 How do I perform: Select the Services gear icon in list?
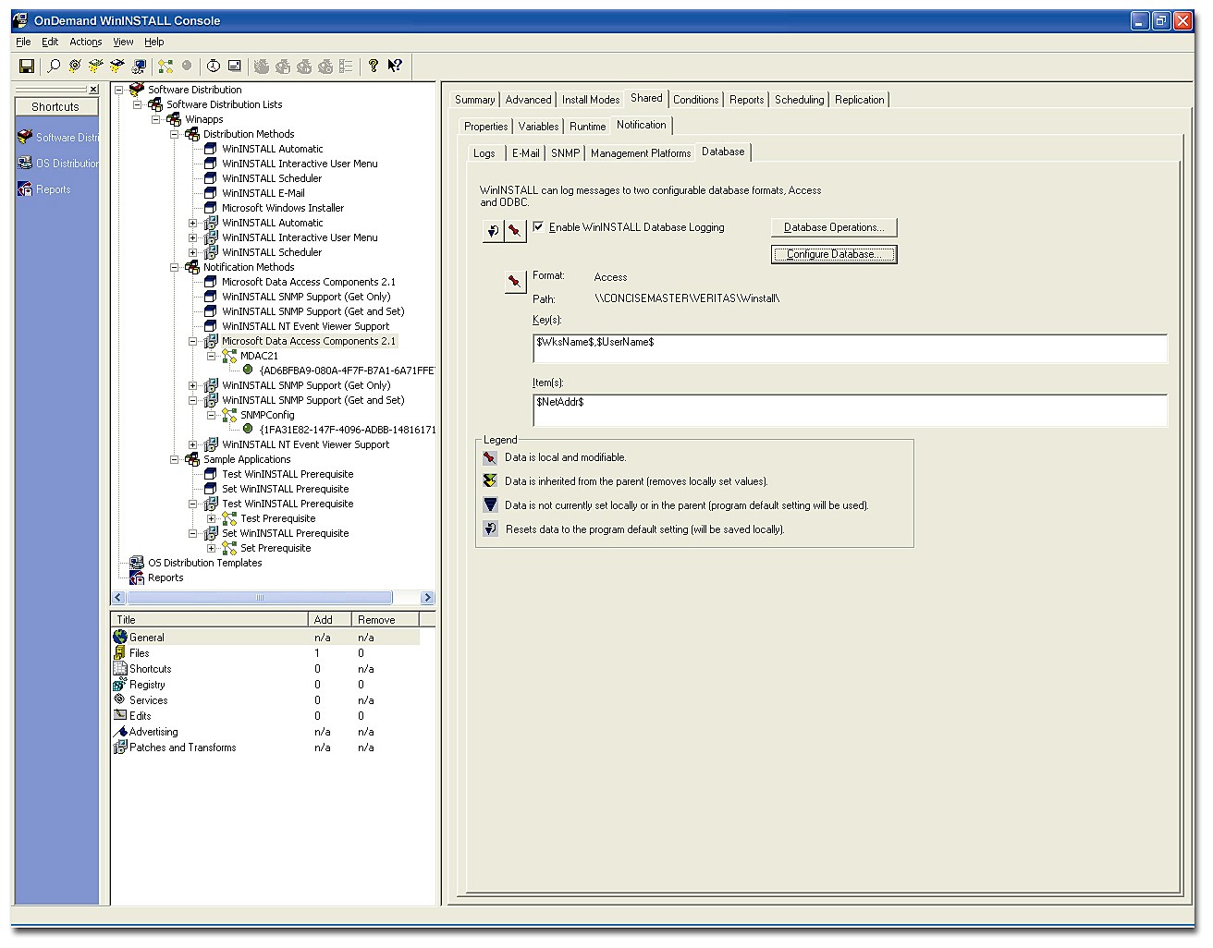[x=120, y=699]
